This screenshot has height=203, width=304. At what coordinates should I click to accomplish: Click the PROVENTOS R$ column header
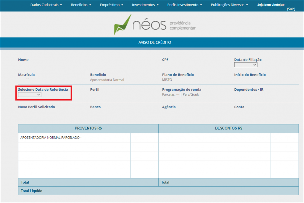click(88, 128)
